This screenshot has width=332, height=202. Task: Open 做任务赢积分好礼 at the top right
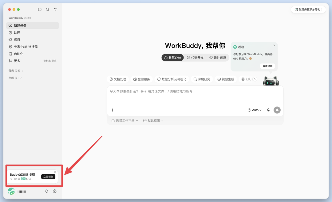308,10
